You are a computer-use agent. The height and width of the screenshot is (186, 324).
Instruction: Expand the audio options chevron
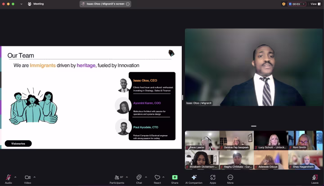pyautogui.click(x=15, y=177)
